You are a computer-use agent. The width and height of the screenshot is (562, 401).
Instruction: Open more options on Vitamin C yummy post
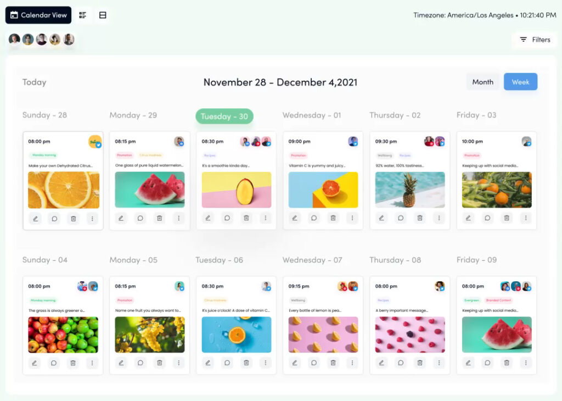tap(352, 218)
